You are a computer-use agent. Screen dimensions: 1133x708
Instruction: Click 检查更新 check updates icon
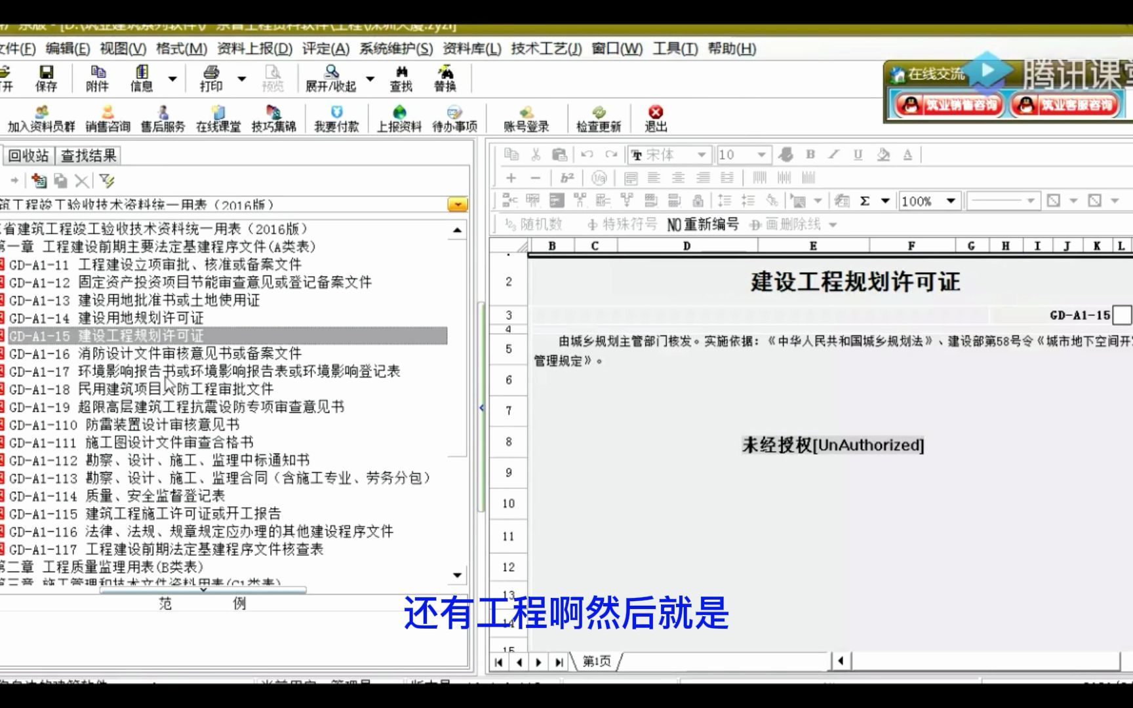point(598,119)
